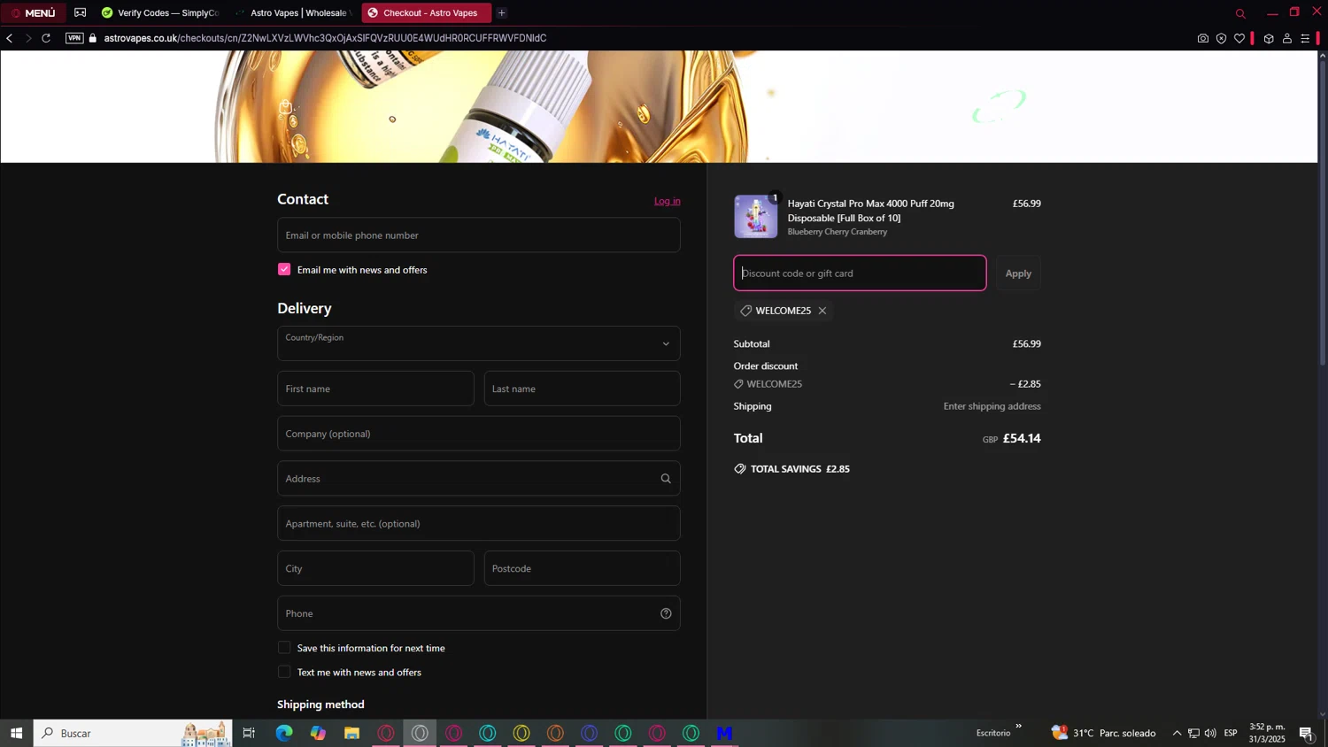Open the weather widget 31°C Parc. soleado
The image size is (1328, 747).
(1103, 733)
